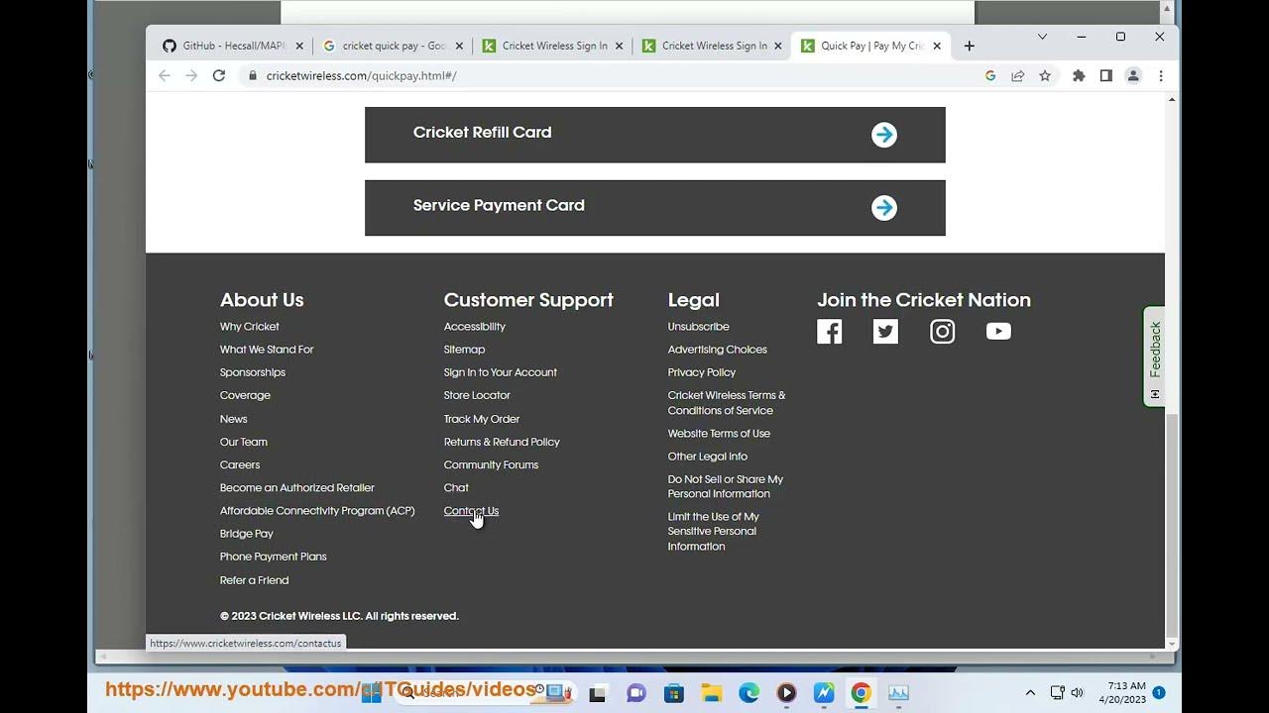Open the Store Locator link

click(477, 395)
